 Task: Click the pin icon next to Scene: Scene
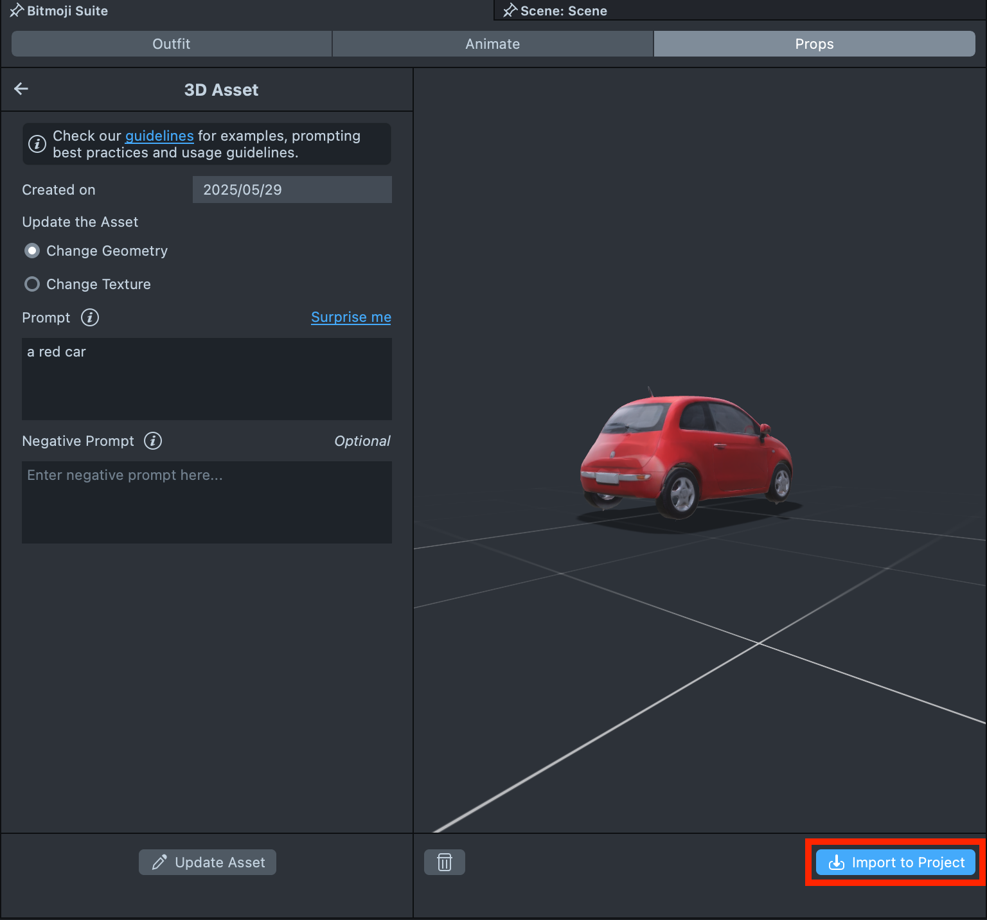pos(510,10)
